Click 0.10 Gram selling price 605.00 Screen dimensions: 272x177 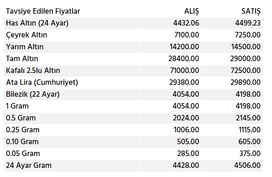(249, 141)
